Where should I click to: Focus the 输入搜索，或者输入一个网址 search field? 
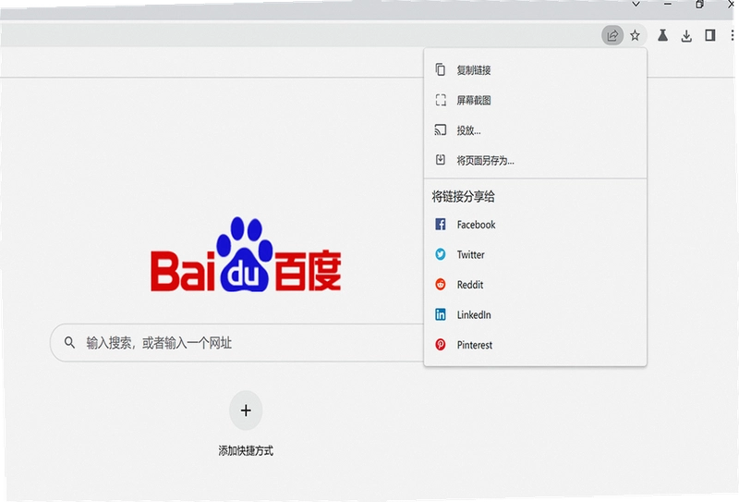[237, 343]
